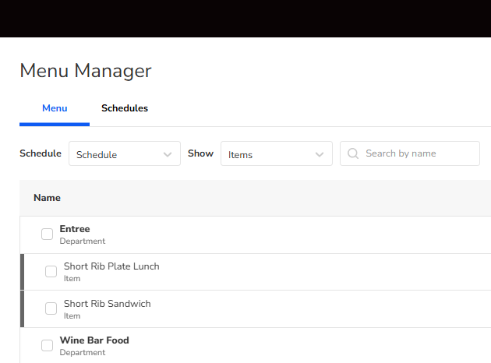The image size is (491, 363).
Task: Click the Schedule filter label
Action: (41, 153)
